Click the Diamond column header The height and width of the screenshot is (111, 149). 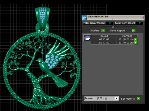(x=127, y=36)
